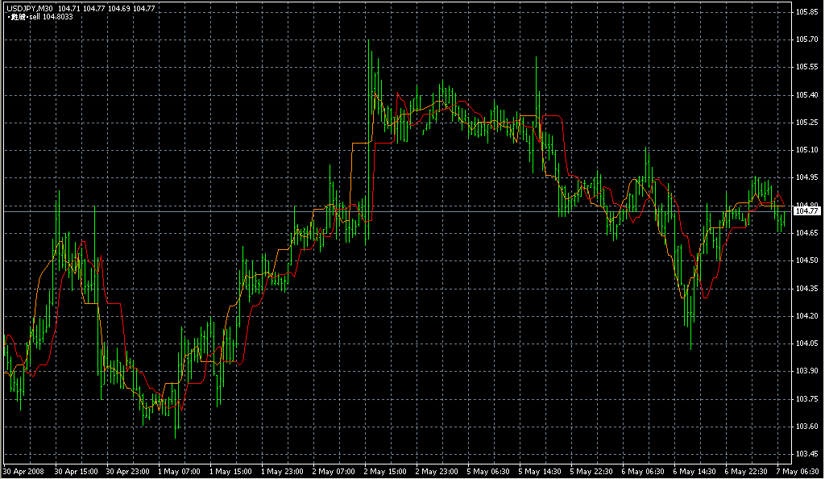Click the 105.85 price axis label
825x479 pixels.
[x=806, y=12]
